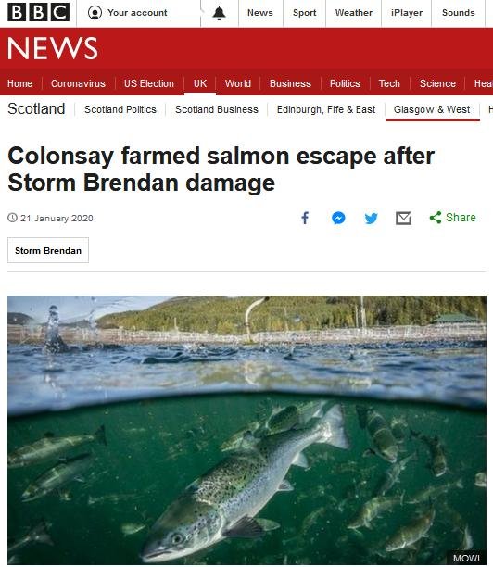Open the Weather section
This screenshot has width=493, height=567.
(x=354, y=13)
